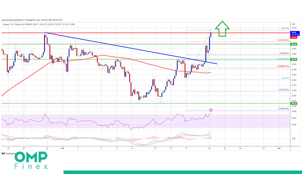
Task: Click the red 26.51 price label
Action: tap(294, 37)
